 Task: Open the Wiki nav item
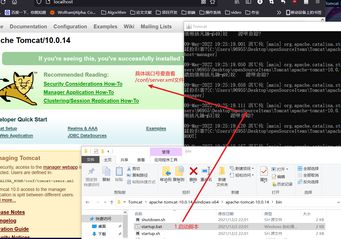129,27
